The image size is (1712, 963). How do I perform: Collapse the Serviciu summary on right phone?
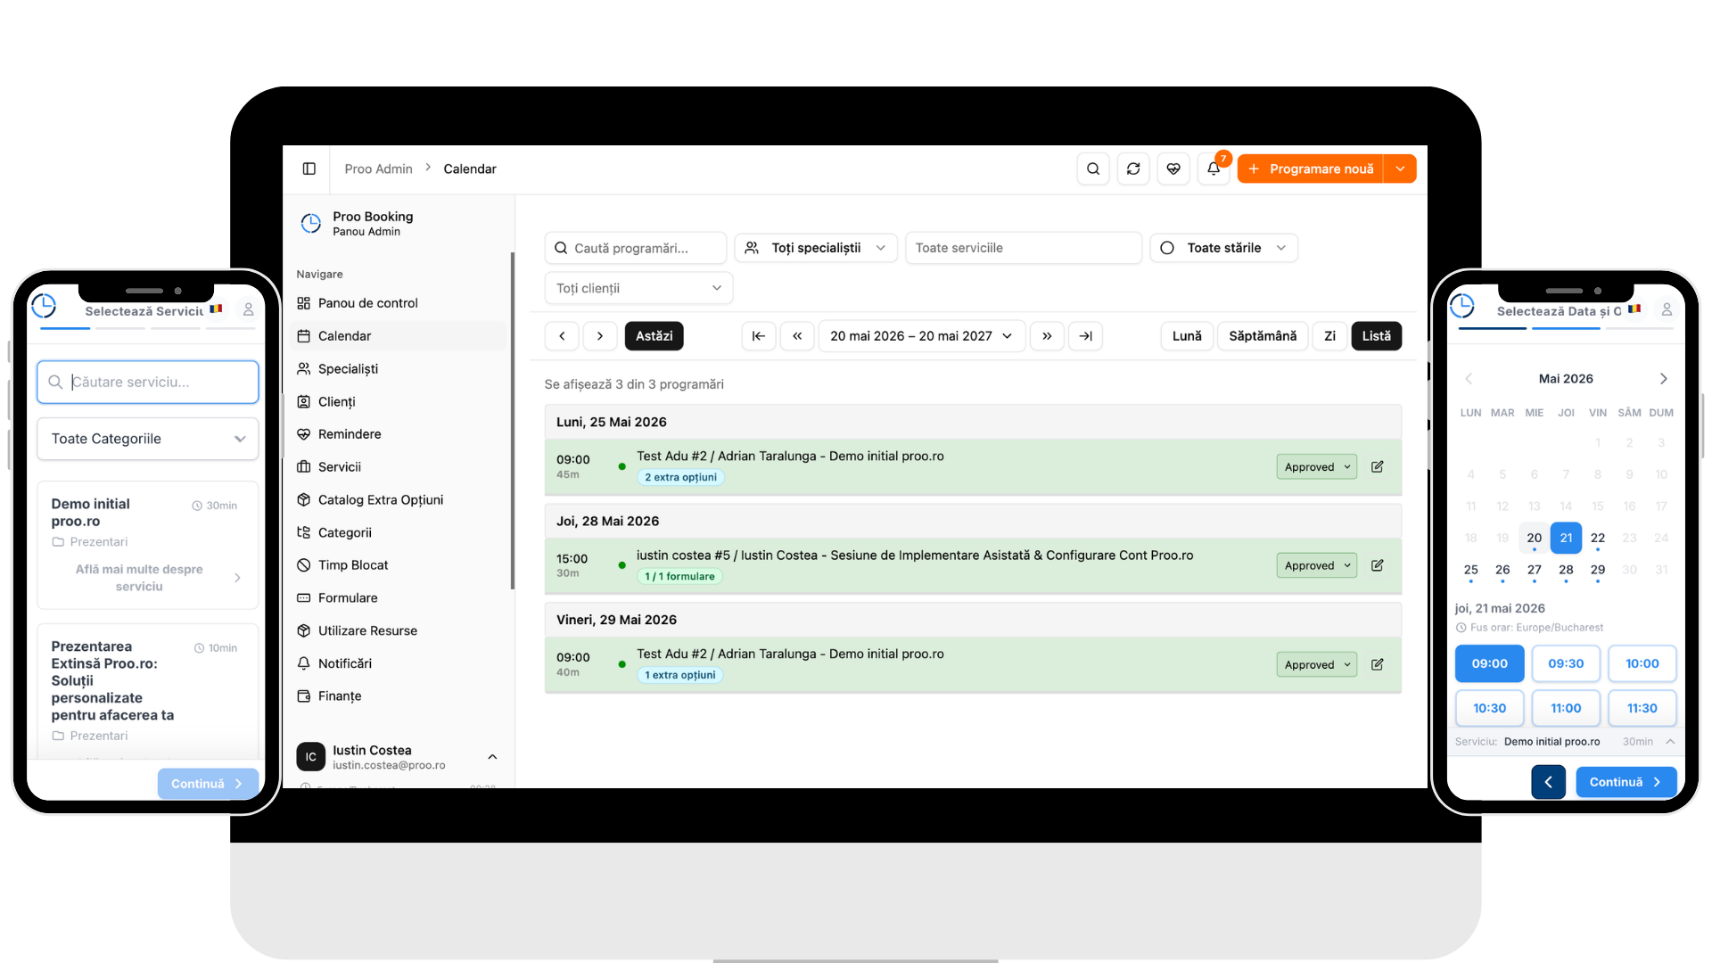(x=1670, y=742)
